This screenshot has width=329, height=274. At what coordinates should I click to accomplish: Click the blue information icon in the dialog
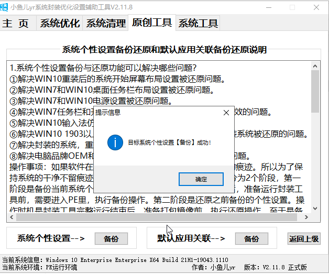click(114, 142)
